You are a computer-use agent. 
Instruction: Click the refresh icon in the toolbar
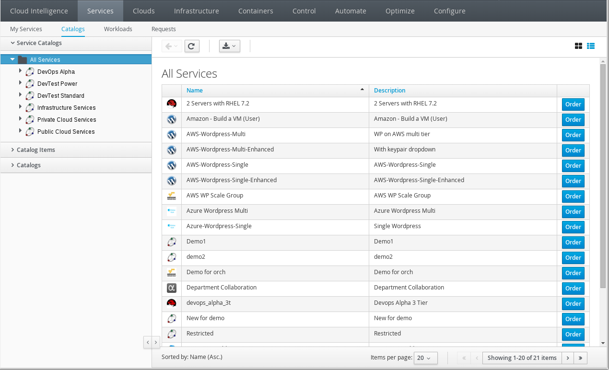click(191, 46)
